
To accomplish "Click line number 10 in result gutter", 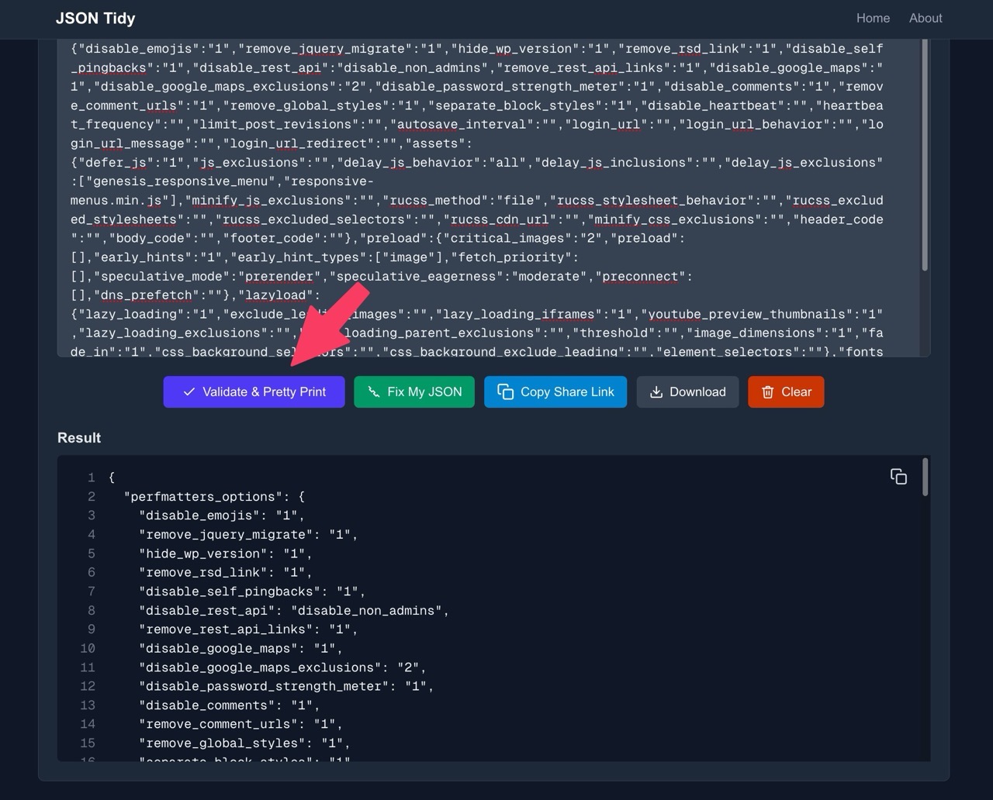I will click(x=88, y=649).
